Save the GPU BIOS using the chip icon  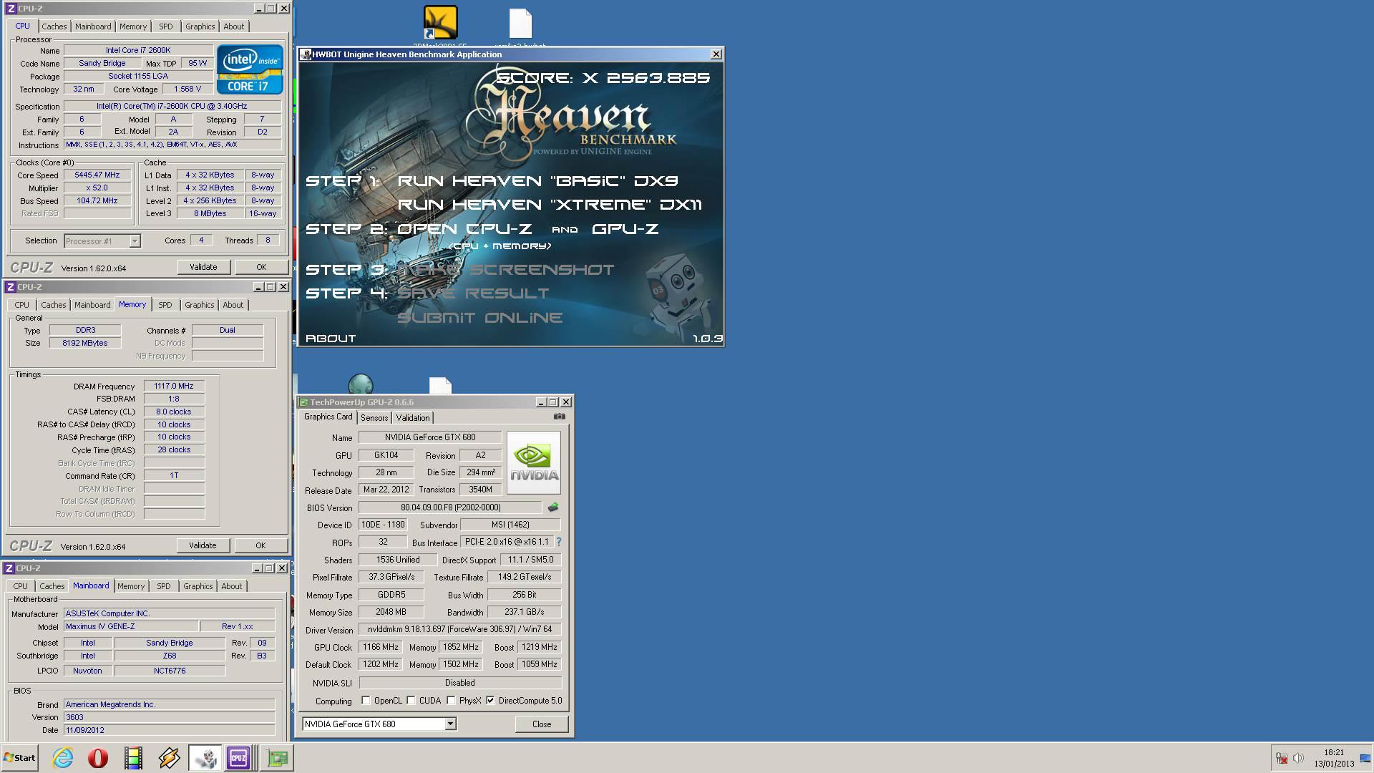552,507
